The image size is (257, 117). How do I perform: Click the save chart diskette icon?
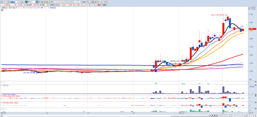click(93, 2)
